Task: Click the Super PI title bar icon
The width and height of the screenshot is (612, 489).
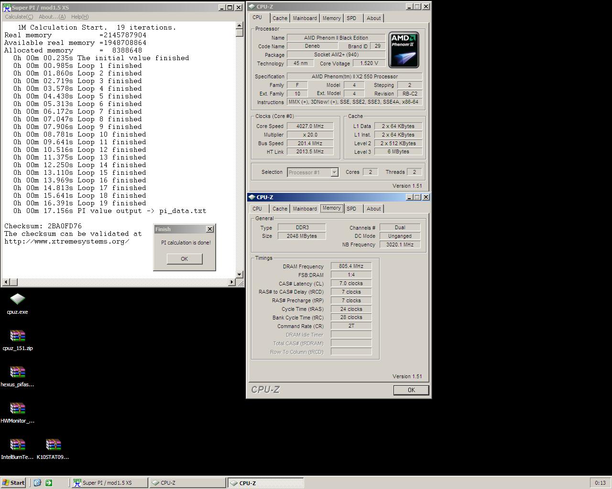Action: pyautogui.click(x=6, y=7)
